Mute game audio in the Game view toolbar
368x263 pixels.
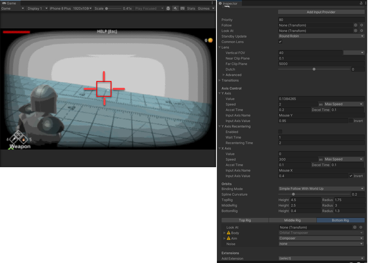tap(176, 8)
